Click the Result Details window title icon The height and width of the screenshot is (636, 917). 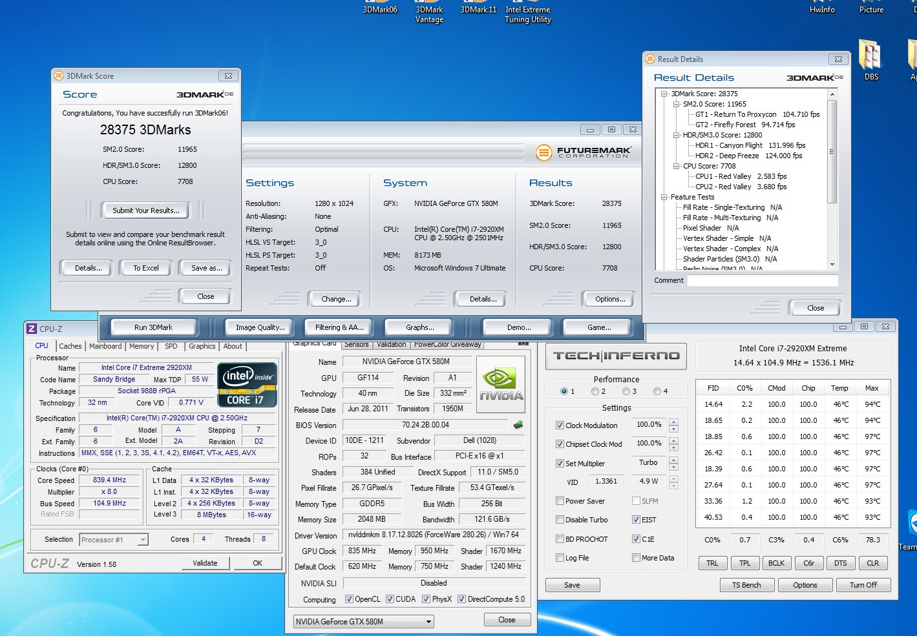point(650,59)
